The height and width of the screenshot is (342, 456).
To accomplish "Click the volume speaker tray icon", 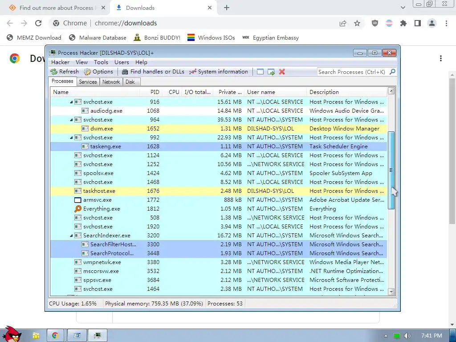I will point(407,336).
